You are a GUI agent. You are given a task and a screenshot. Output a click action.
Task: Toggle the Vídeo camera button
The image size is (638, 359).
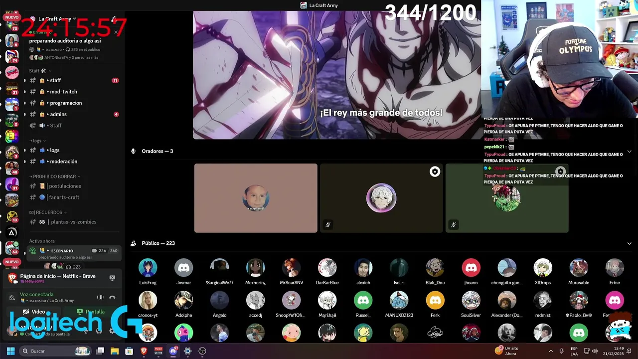(34, 312)
